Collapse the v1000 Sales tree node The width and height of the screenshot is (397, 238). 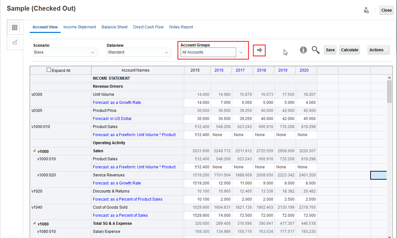click(34, 151)
